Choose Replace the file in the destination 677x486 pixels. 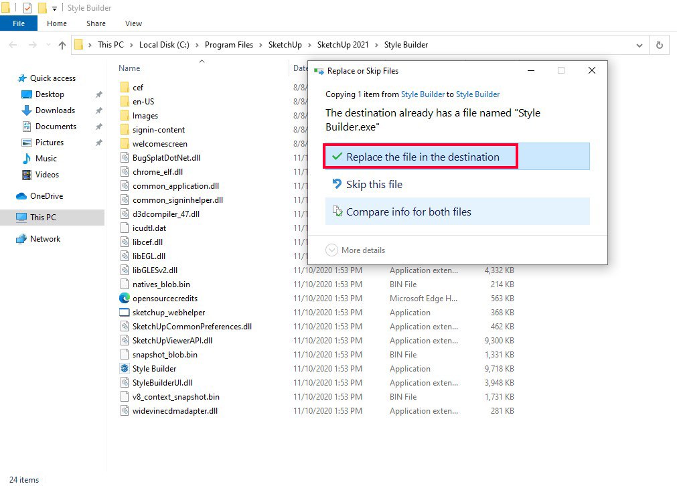click(422, 157)
